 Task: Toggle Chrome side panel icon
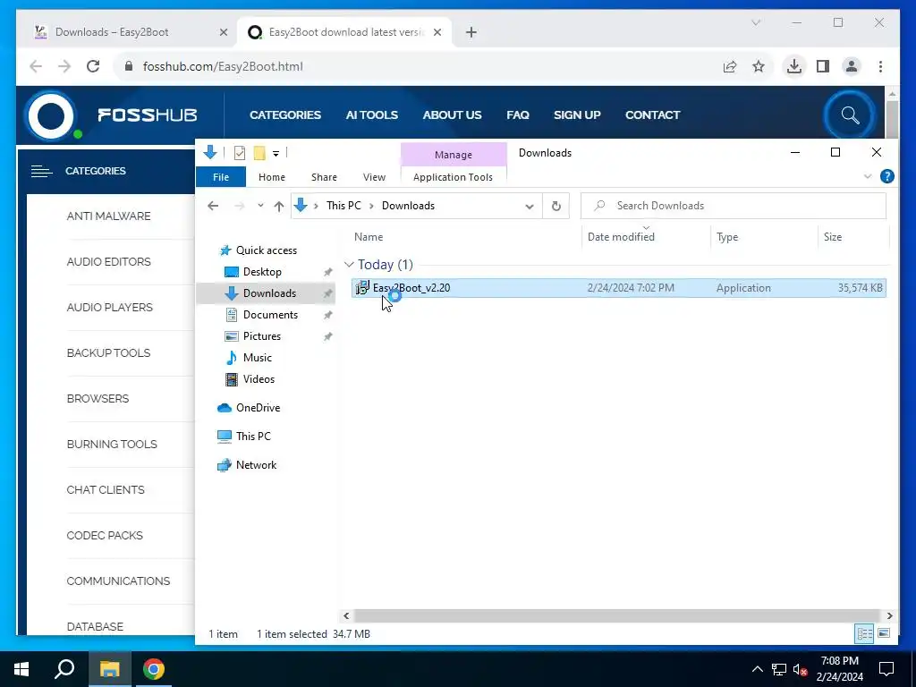[823, 66]
